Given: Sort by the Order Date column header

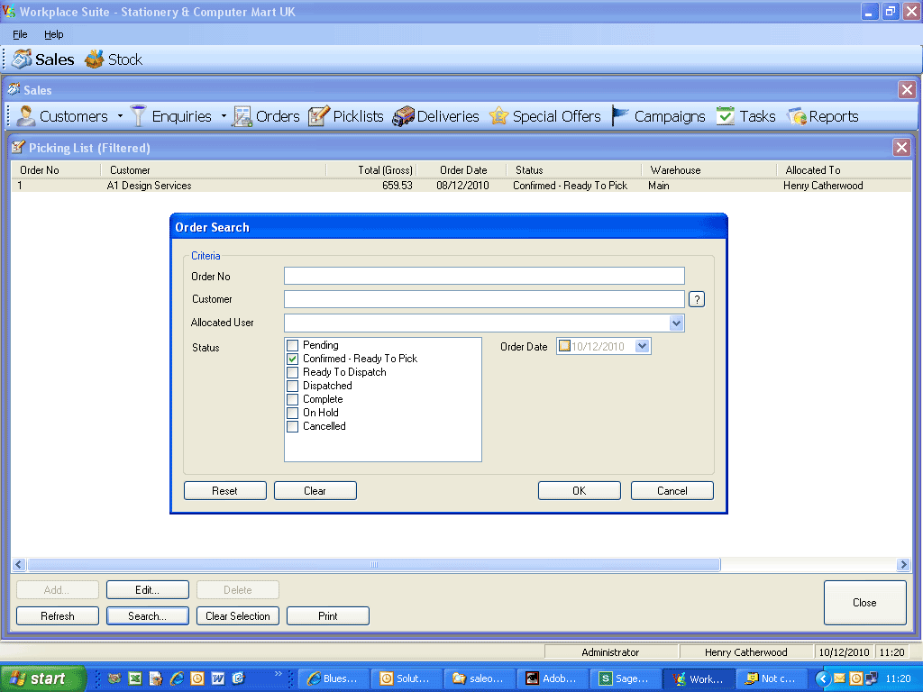Looking at the screenshot, I should pos(463,170).
